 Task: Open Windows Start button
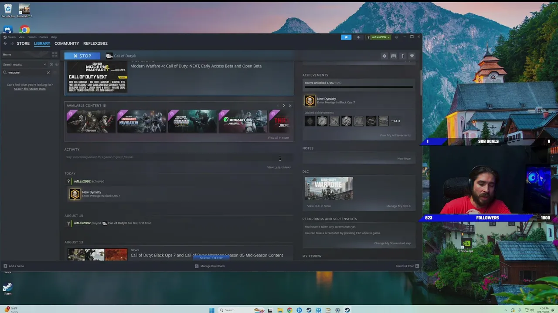tap(212, 310)
